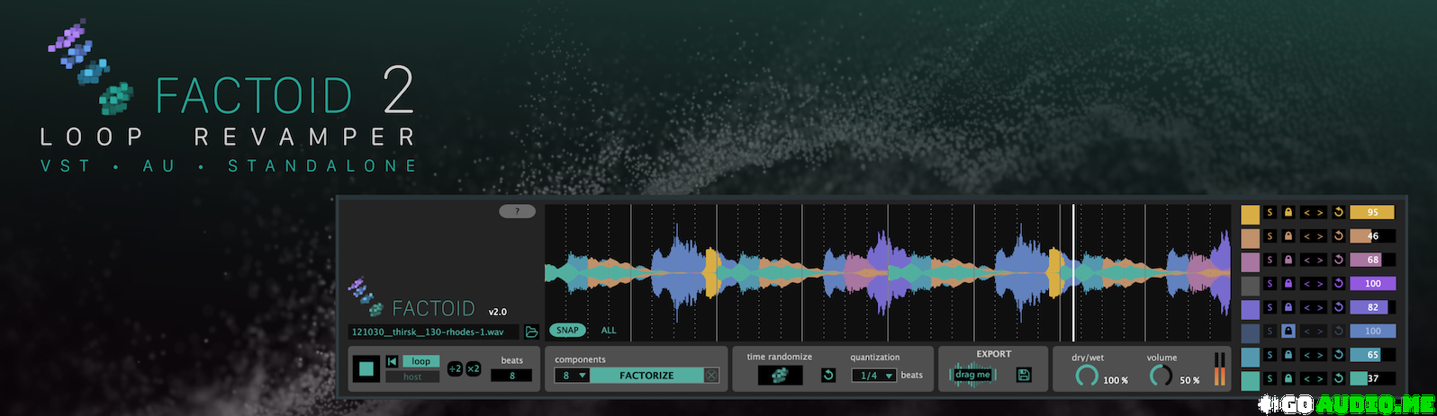Shift yellow component 95 right with > arrow
Image resolution: width=1437 pixels, height=416 pixels.
pyautogui.click(x=1320, y=212)
